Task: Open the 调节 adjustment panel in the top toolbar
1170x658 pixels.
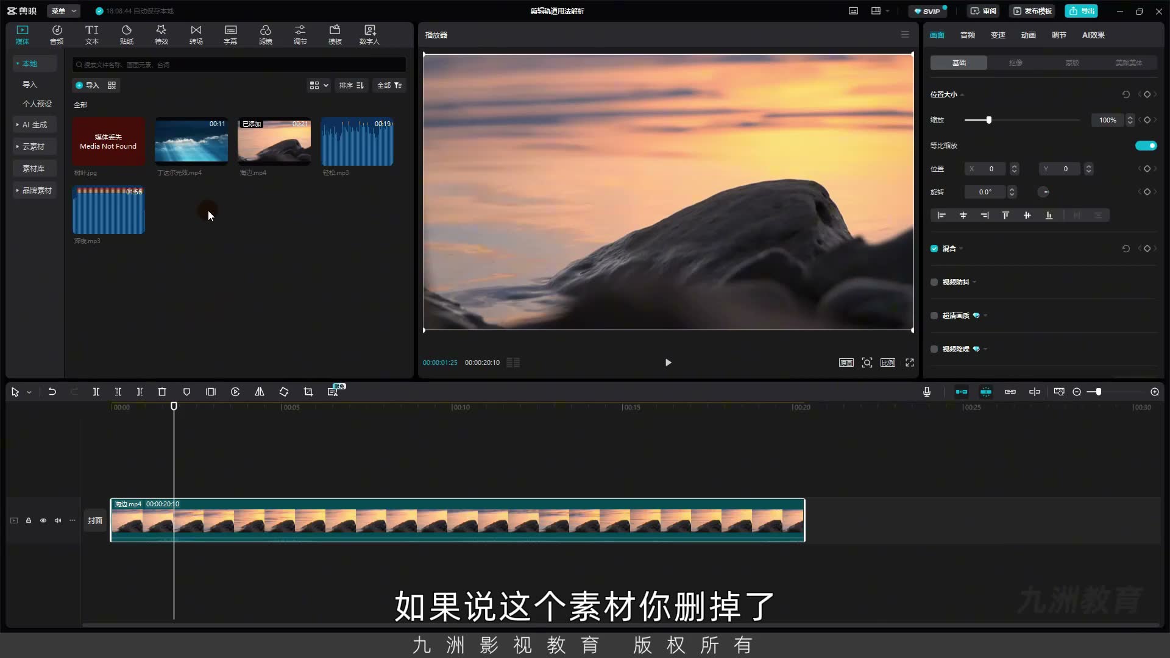Action: (x=300, y=35)
